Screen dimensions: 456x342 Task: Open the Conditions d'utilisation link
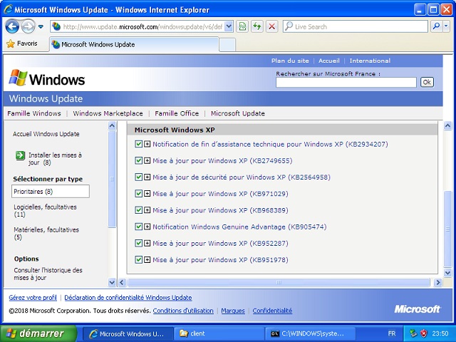(x=183, y=311)
